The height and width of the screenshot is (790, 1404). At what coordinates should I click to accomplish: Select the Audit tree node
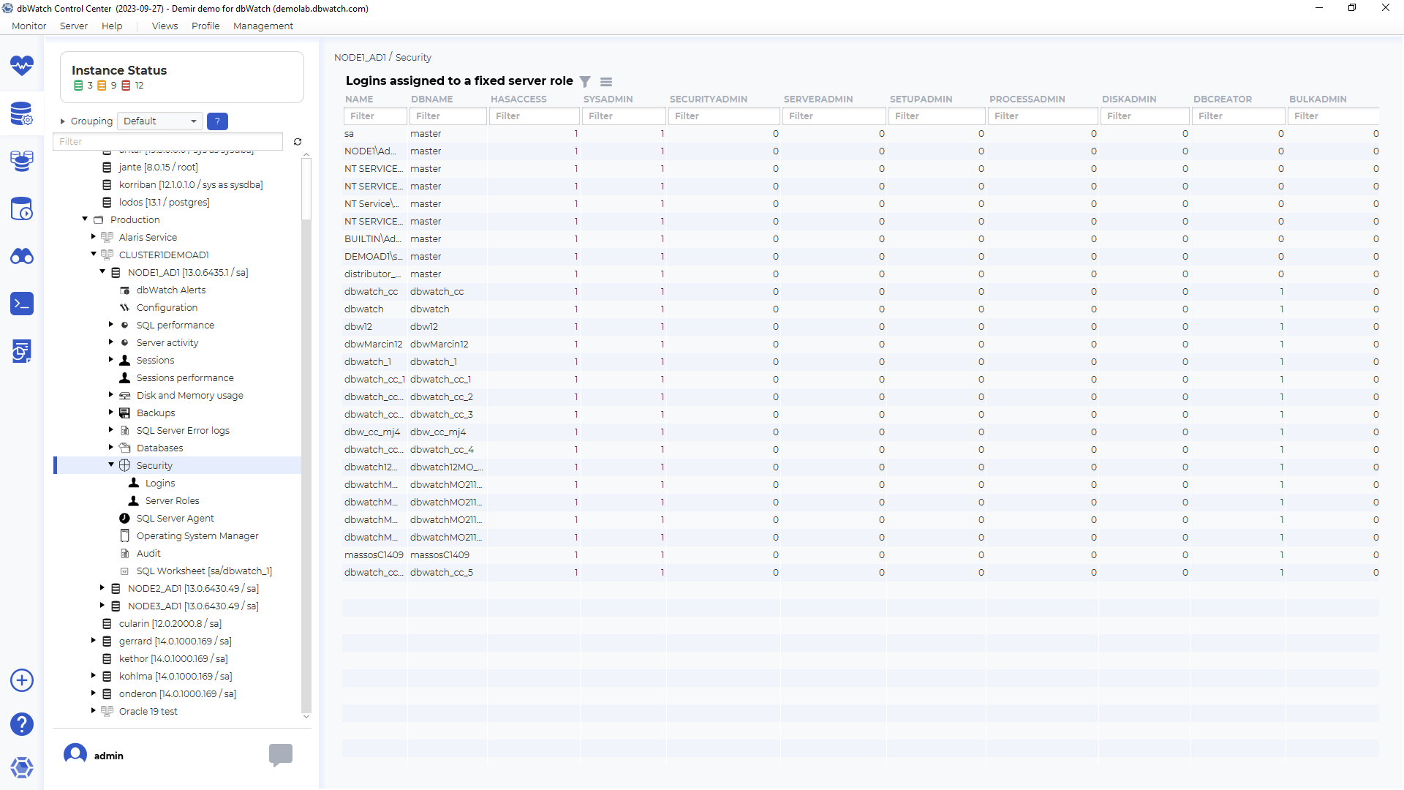point(148,554)
